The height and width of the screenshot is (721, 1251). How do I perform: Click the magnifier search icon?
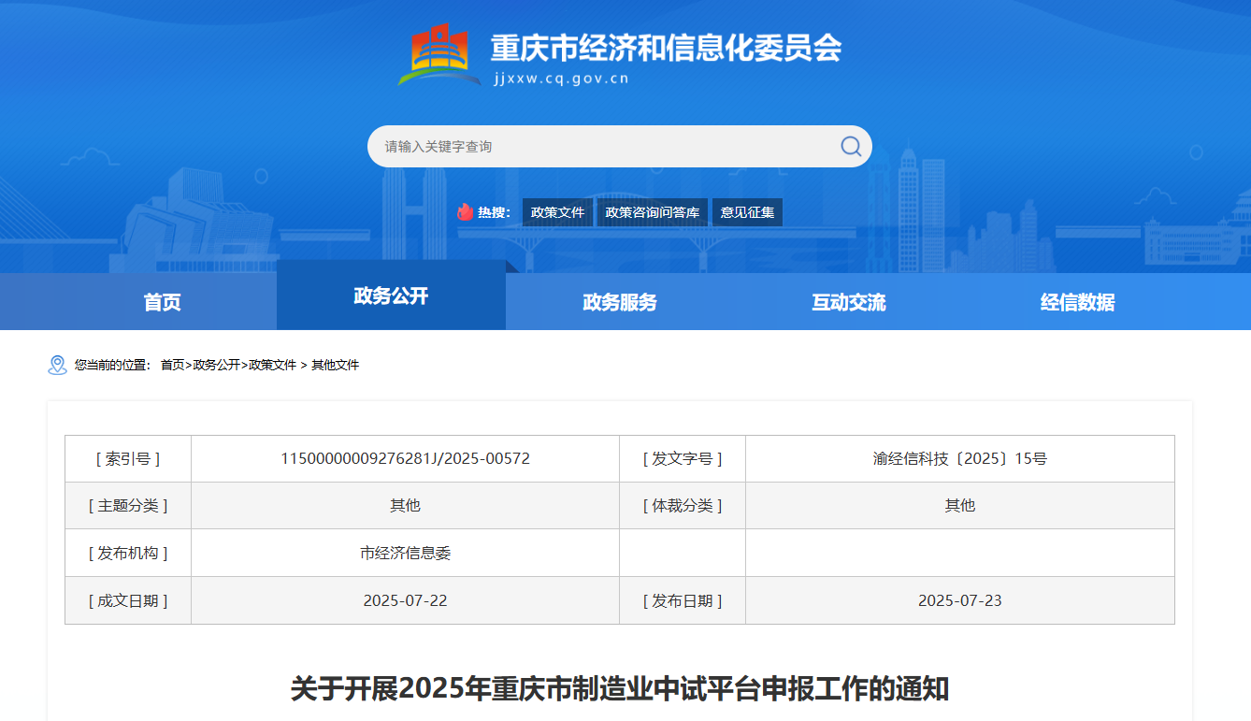[851, 146]
